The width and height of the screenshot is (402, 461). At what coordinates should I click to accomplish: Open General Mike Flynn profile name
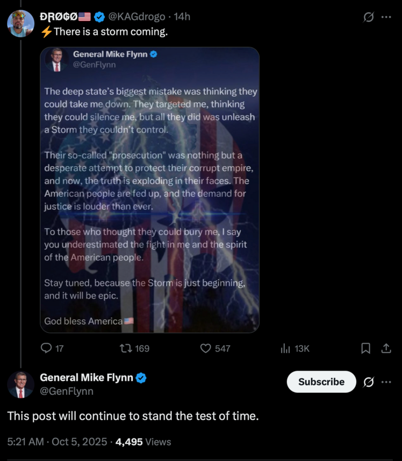tap(87, 378)
